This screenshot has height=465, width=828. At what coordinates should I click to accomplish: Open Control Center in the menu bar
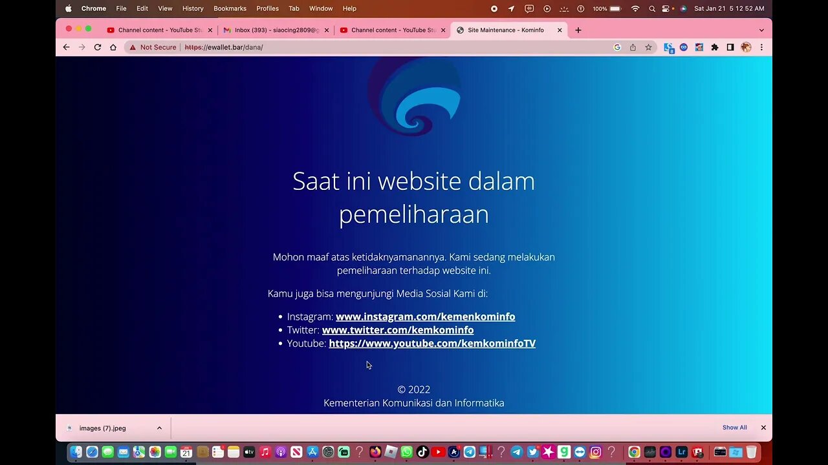(666, 8)
